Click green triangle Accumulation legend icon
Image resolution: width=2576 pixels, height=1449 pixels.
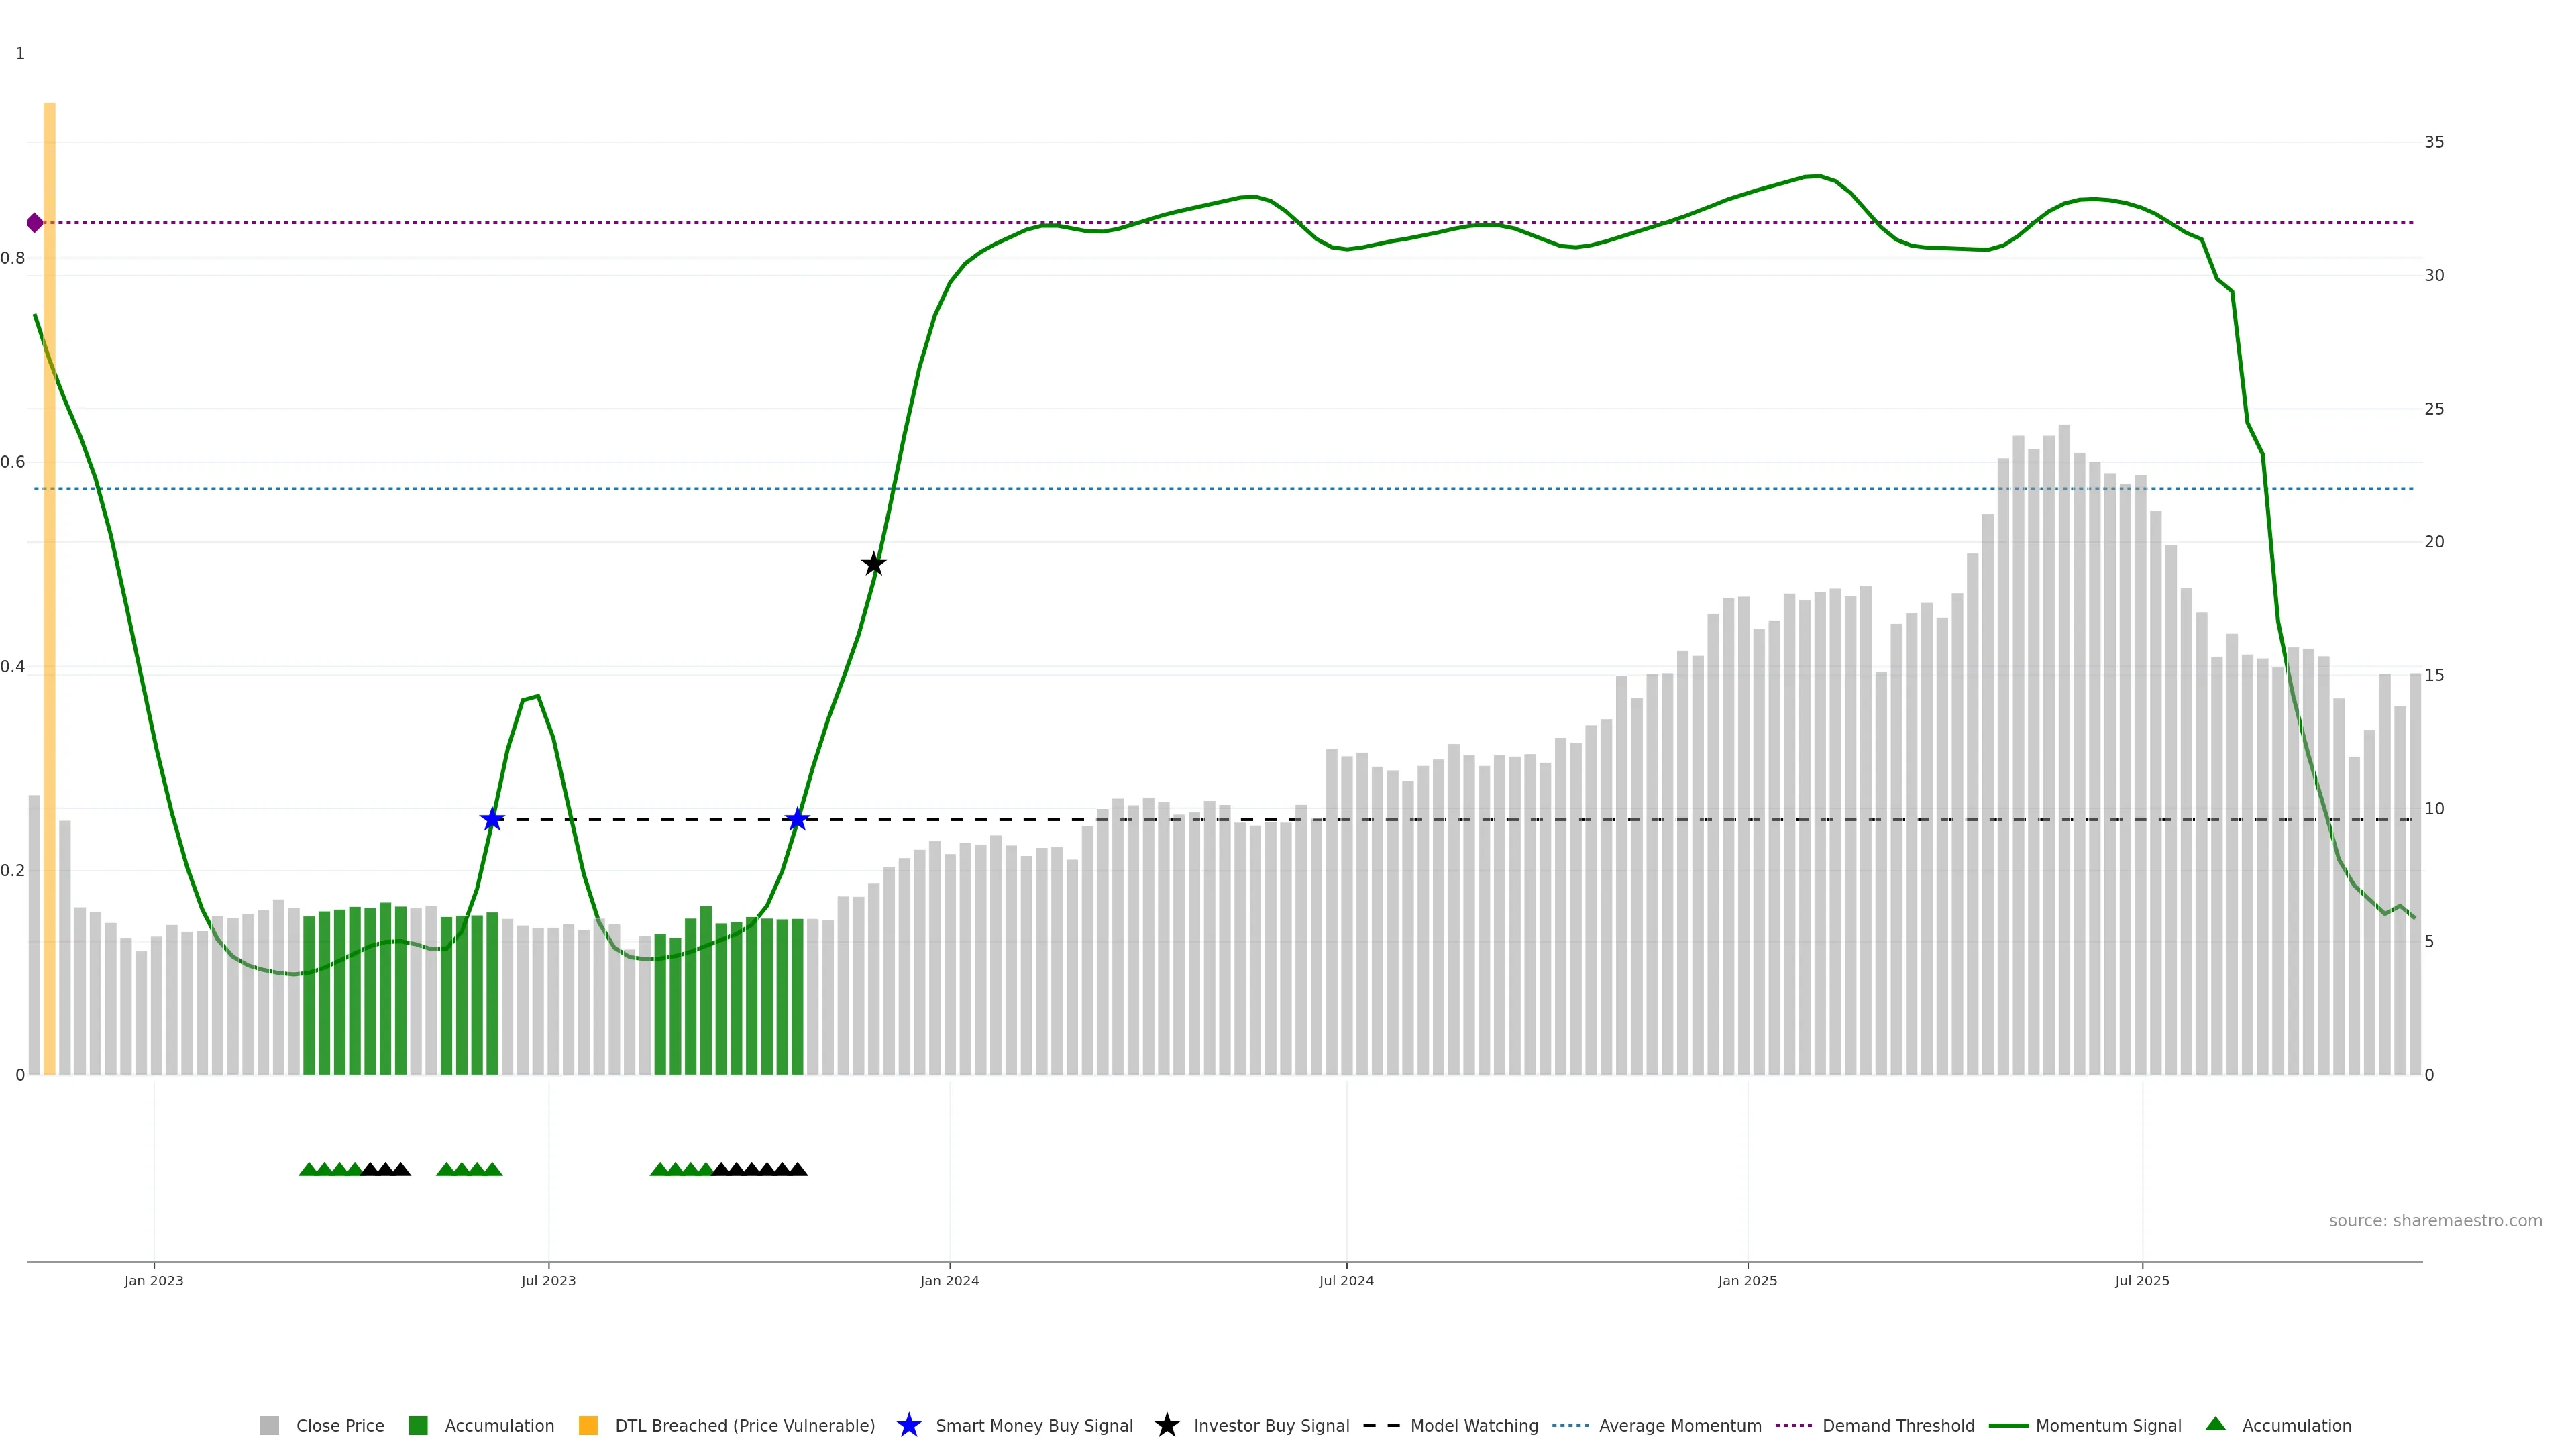2215,1424
